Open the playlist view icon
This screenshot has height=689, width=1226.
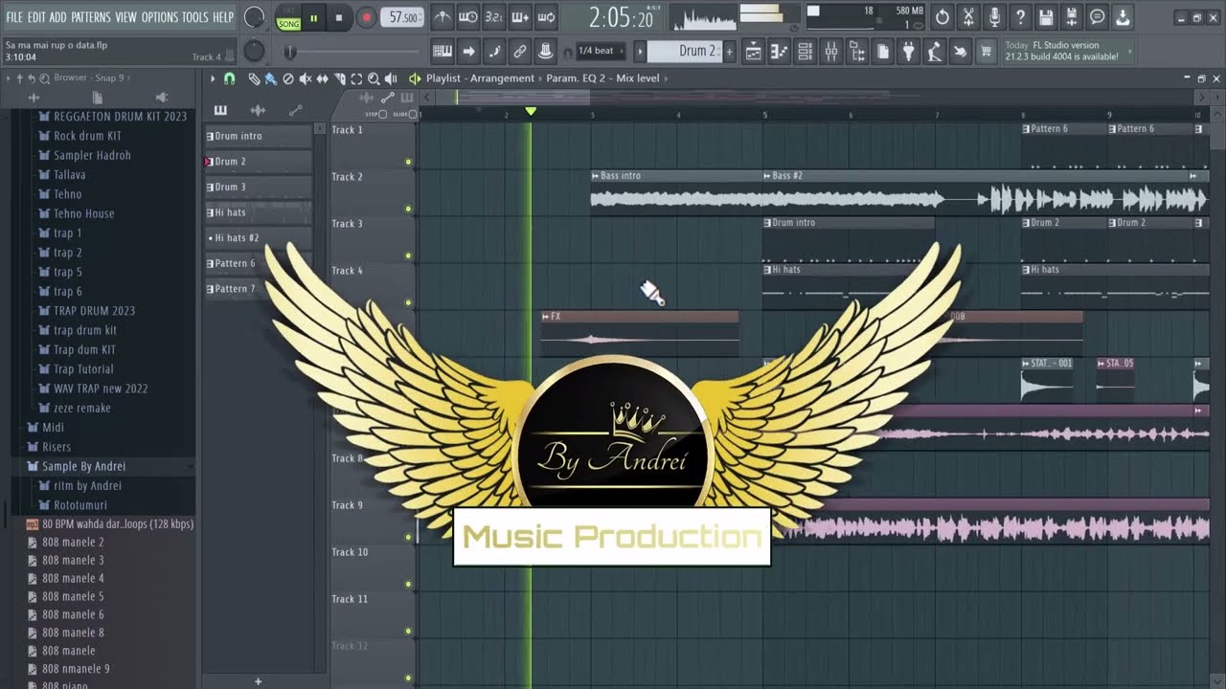point(754,52)
